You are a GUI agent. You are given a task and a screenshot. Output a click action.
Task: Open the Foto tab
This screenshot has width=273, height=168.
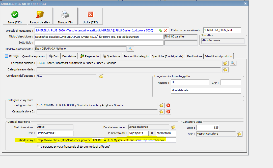tap(54, 56)
